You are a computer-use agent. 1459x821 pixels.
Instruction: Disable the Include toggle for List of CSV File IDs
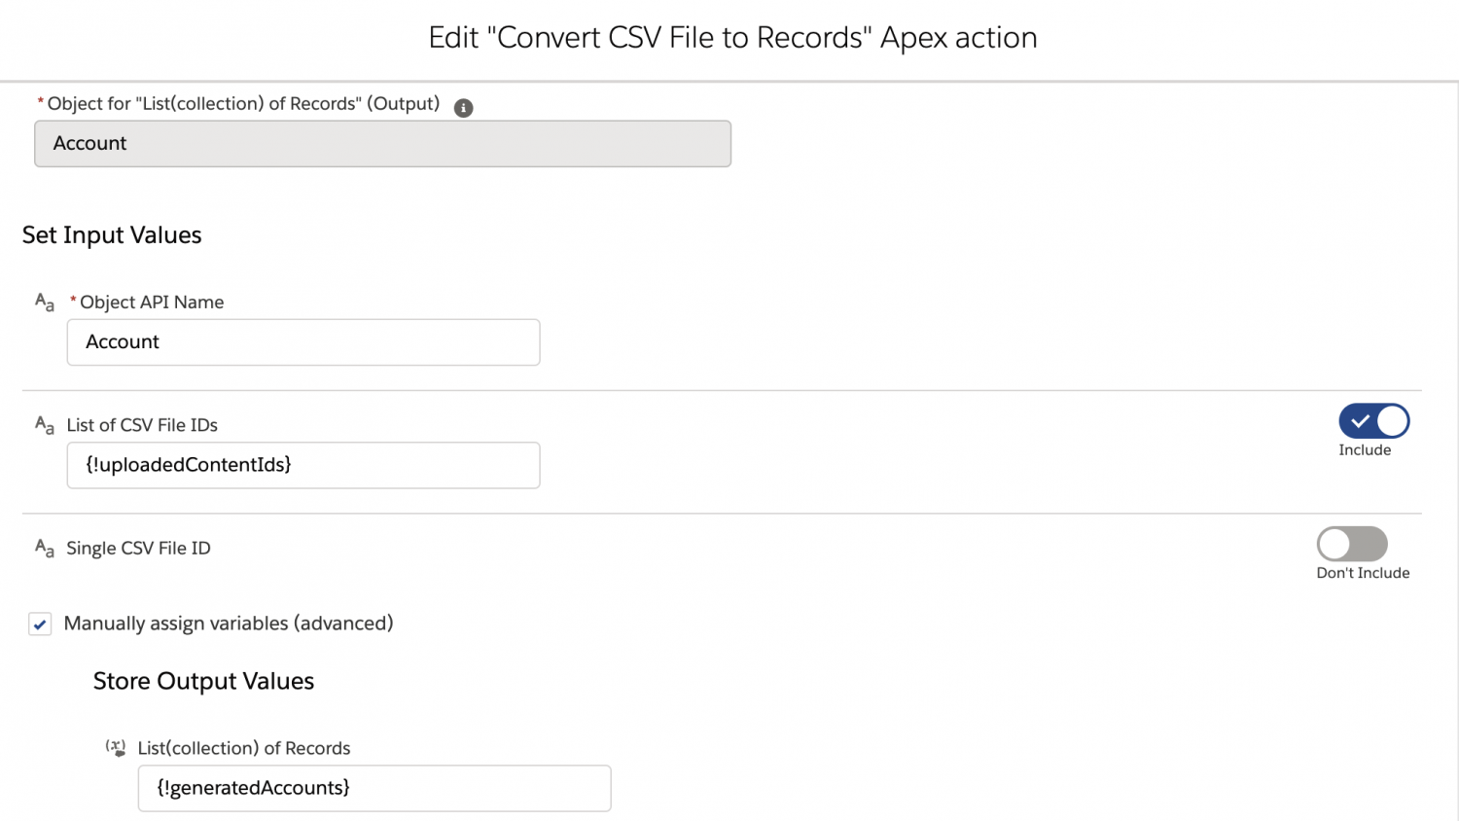[1373, 421]
